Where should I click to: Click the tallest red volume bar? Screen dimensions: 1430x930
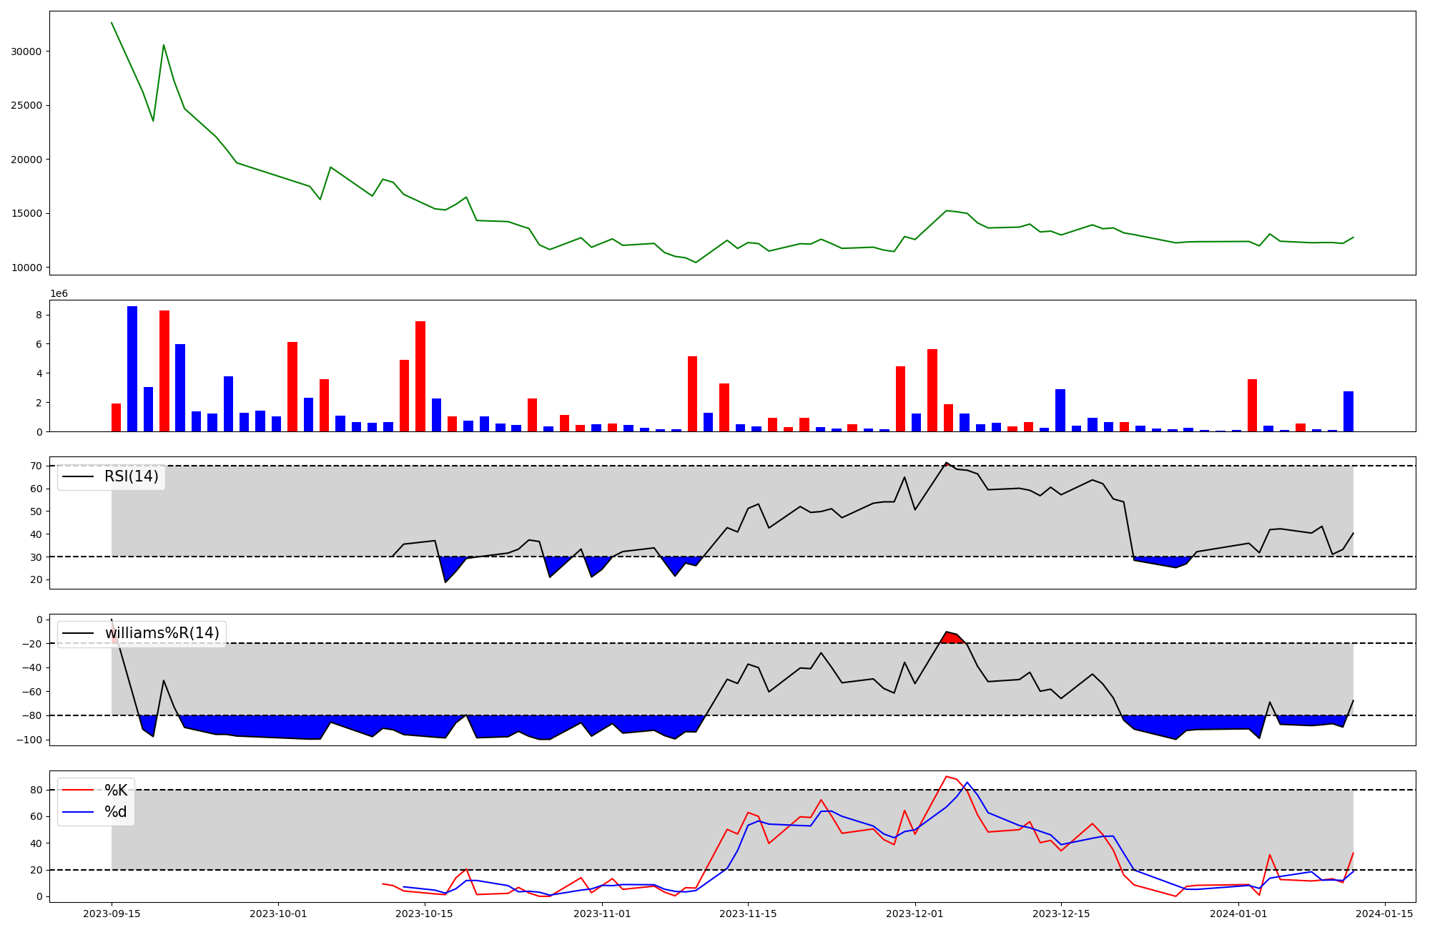(x=164, y=371)
